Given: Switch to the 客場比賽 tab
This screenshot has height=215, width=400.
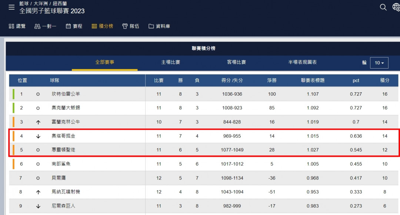Looking at the screenshot, I should coord(236,62).
